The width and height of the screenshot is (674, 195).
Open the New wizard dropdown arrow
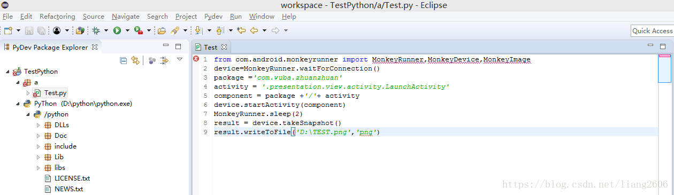pos(18,30)
